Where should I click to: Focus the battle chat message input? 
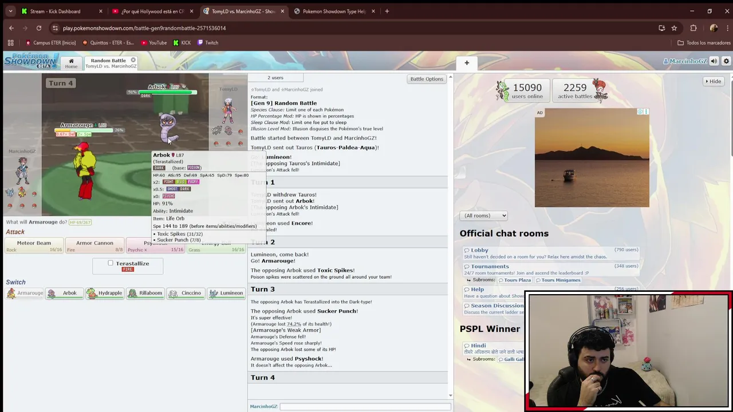pyautogui.click(x=365, y=406)
